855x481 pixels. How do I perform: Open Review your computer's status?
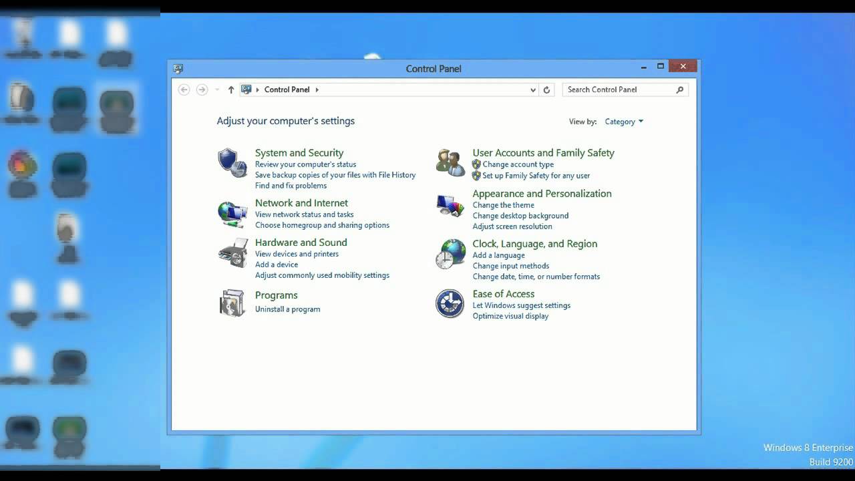305,164
